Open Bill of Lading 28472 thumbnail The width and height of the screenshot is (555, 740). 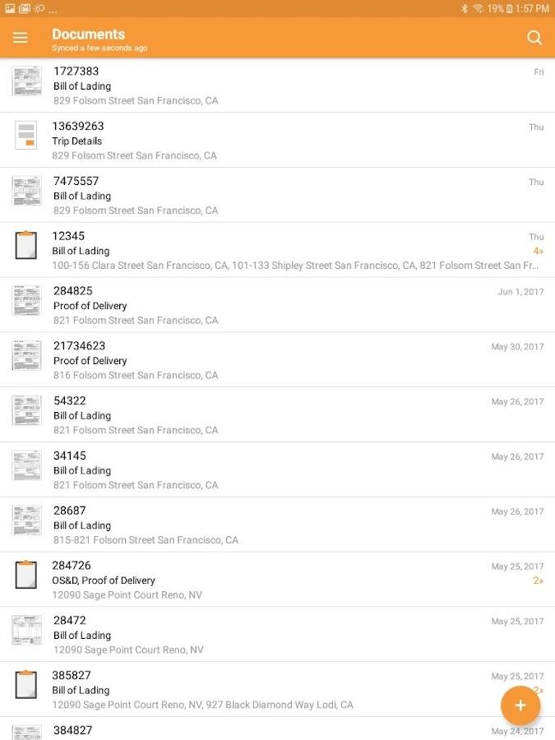pyautogui.click(x=26, y=630)
